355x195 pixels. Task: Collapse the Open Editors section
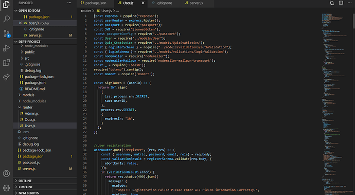(45, 11)
